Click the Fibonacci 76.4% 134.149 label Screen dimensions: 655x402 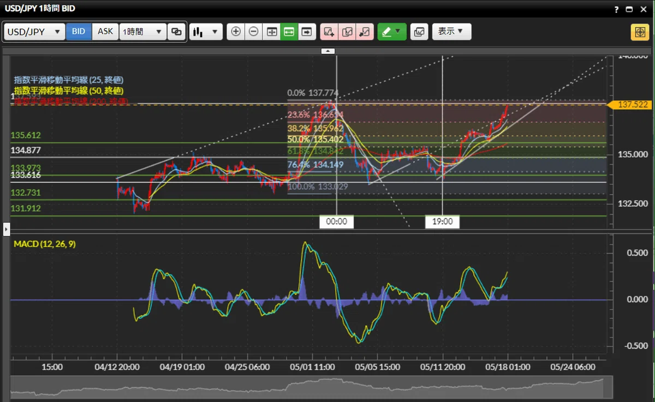click(x=314, y=164)
